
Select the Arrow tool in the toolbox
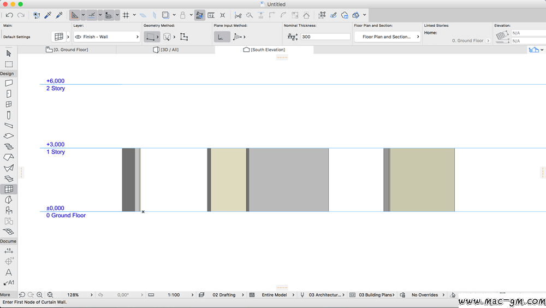(9, 54)
